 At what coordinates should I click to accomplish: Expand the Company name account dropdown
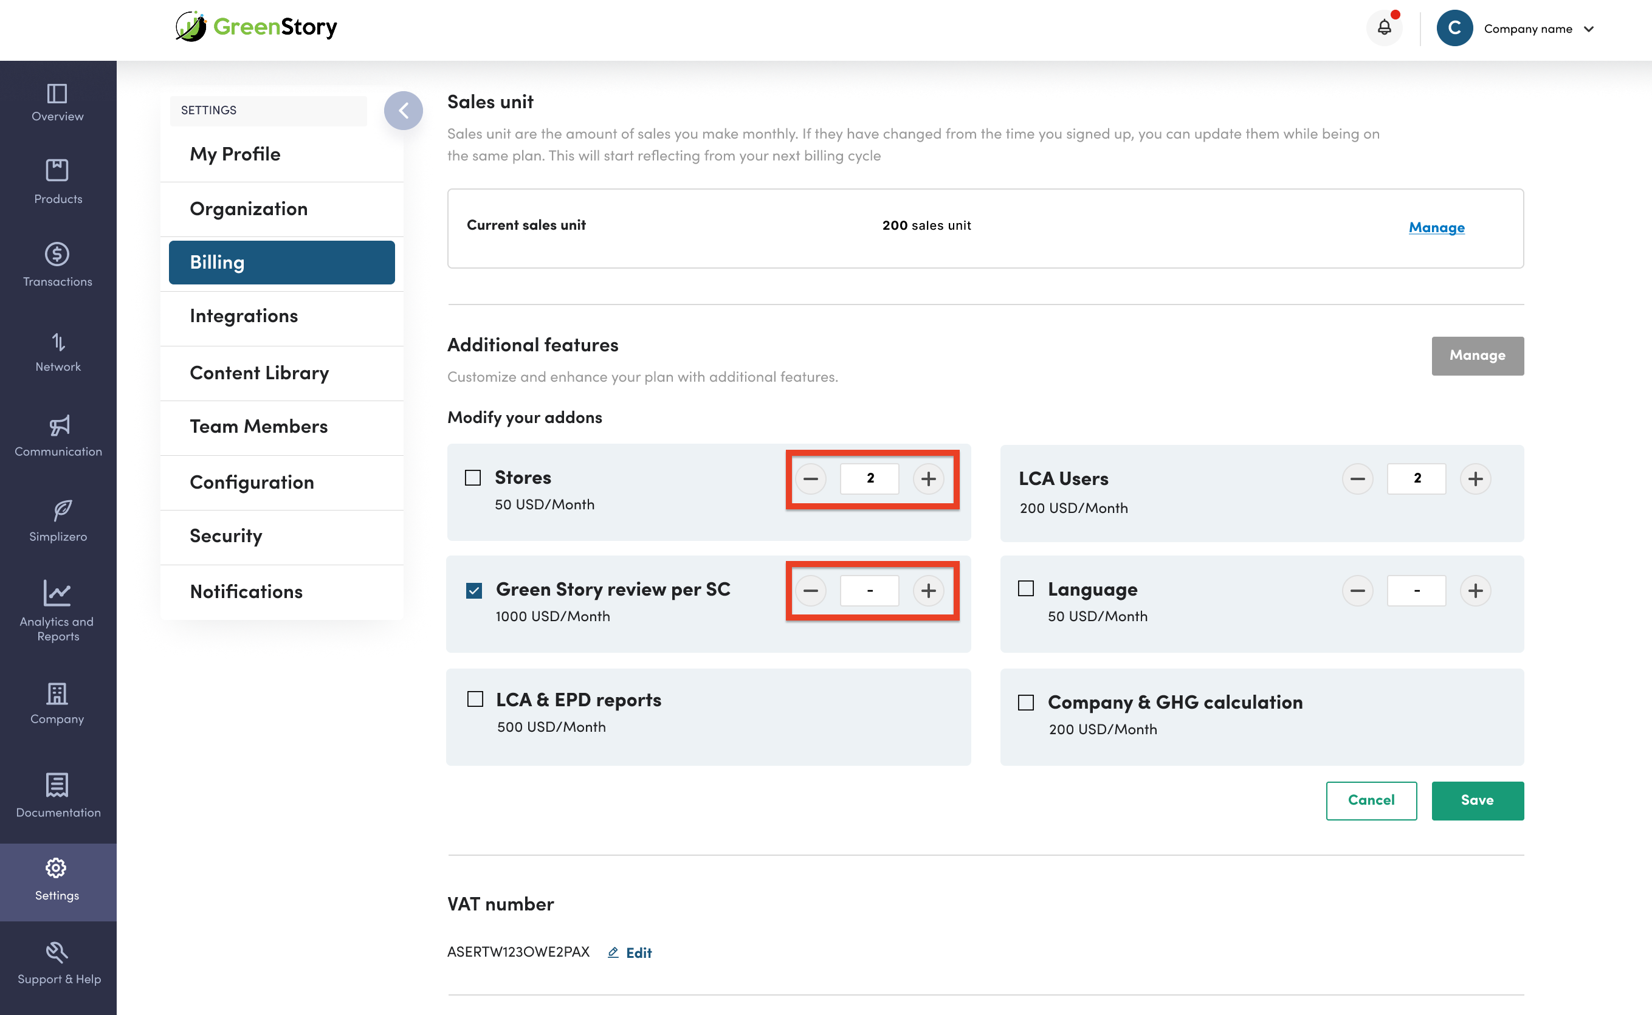point(1589,29)
